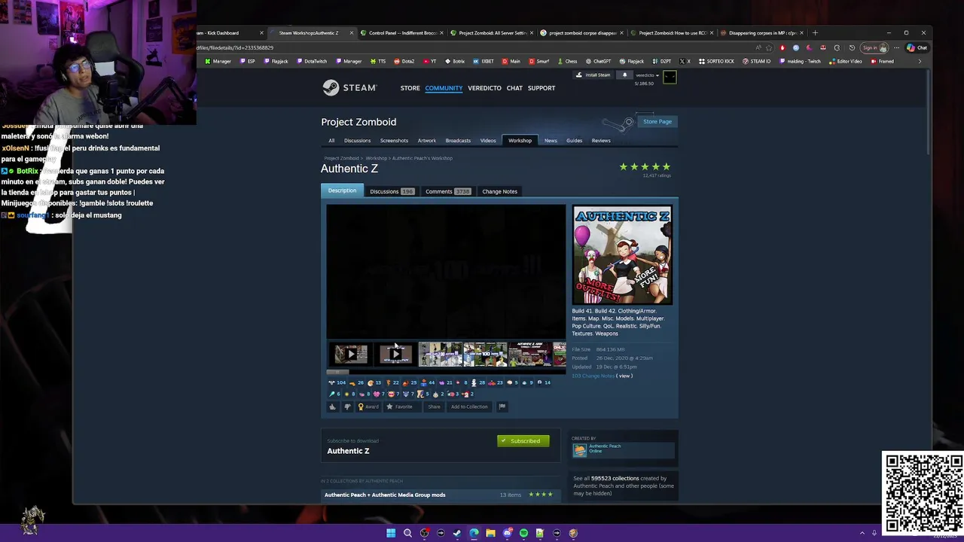This screenshot has height=542, width=964.
Task: Switch to item Discussions tab
Action: [392, 191]
